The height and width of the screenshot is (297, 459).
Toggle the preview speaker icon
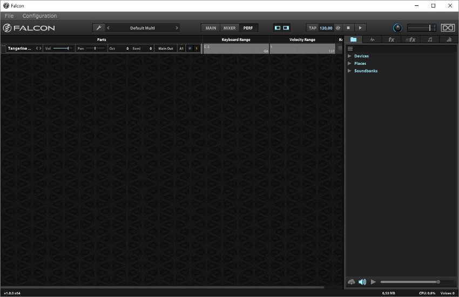coord(362,282)
